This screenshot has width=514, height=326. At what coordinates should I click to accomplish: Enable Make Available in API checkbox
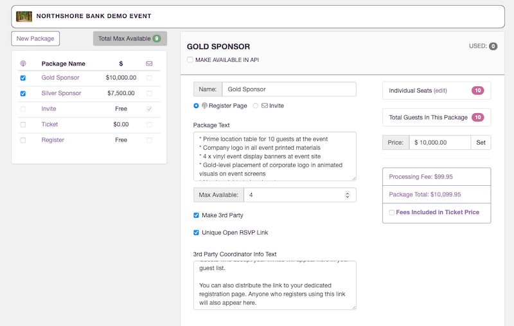[x=190, y=60]
